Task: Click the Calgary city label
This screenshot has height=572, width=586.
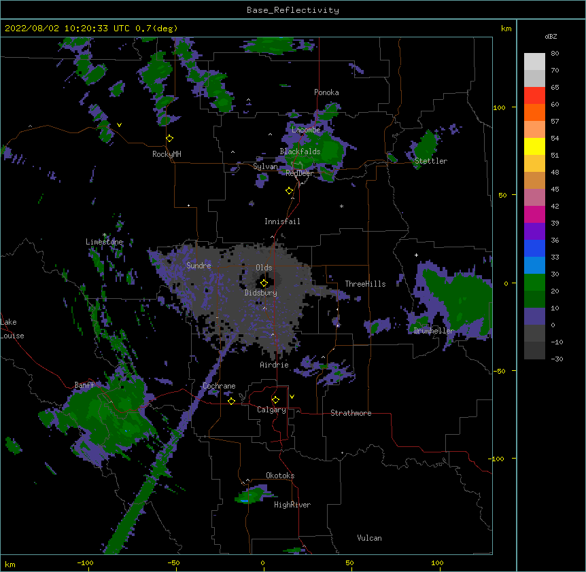Action: [x=271, y=410]
